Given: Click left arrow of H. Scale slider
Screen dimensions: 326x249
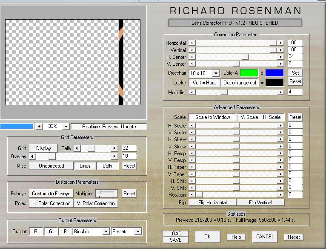Looking at the screenshot, I should tap(192, 125).
